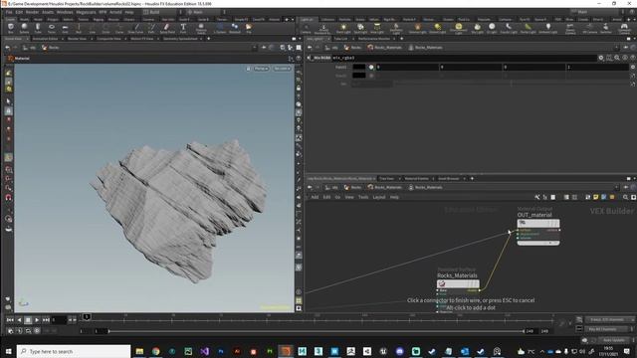Select the Font shelf tool
Screen dimensions: 637x358
pos(183,28)
